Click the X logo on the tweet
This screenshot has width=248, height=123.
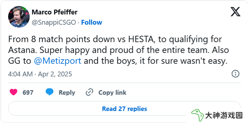point(235,12)
